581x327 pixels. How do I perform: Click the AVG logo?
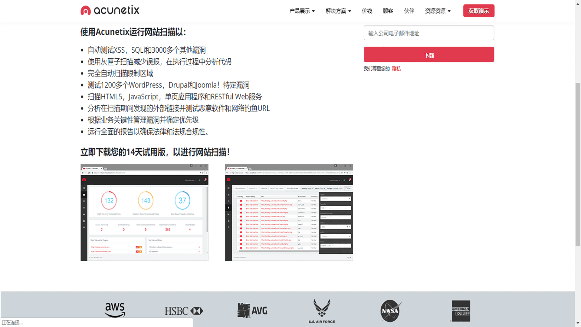pyautogui.click(x=253, y=310)
